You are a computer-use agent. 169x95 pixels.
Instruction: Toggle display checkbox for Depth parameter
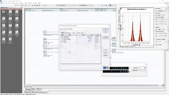(62, 41)
